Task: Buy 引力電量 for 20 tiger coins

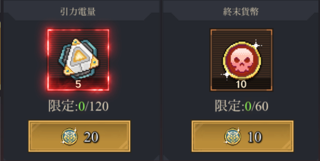Action: (x=79, y=136)
